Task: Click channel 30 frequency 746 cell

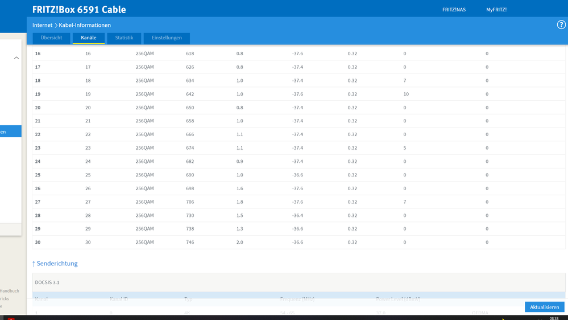Action: (x=190, y=243)
